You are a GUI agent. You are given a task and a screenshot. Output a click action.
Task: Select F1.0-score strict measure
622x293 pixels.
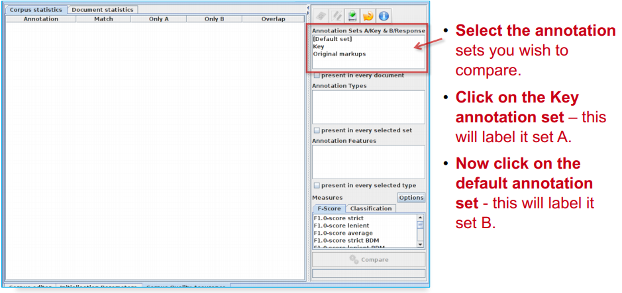(338, 218)
